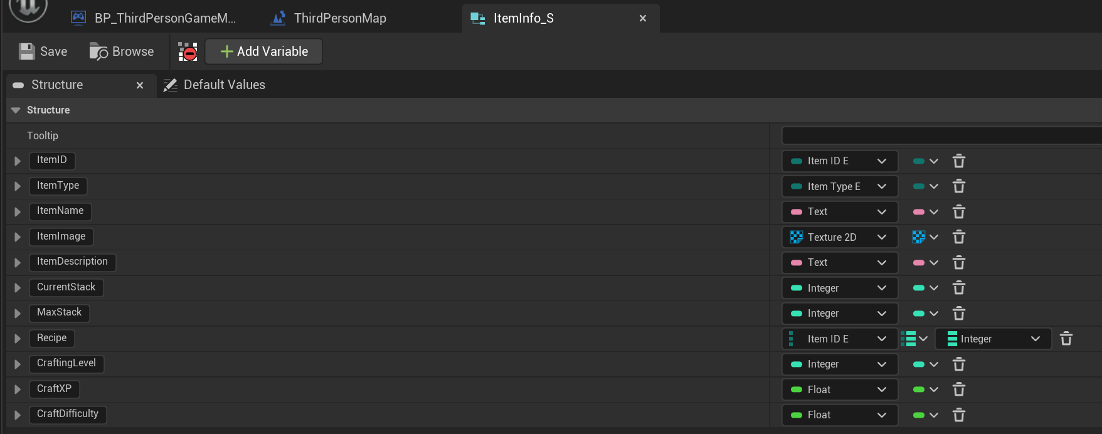Delete the ItemID variable with trash icon
Screen dimensions: 1102x434
coord(958,161)
